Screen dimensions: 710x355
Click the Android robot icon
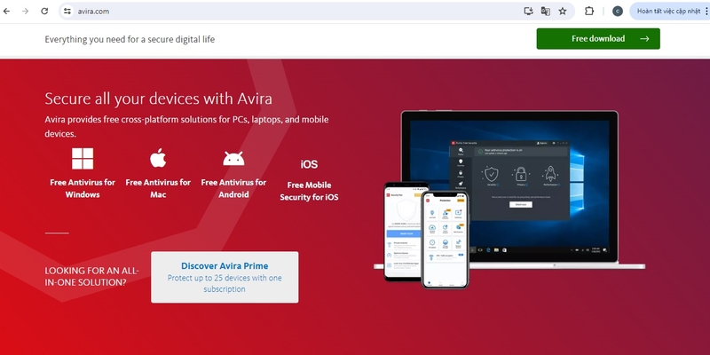tap(233, 159)
